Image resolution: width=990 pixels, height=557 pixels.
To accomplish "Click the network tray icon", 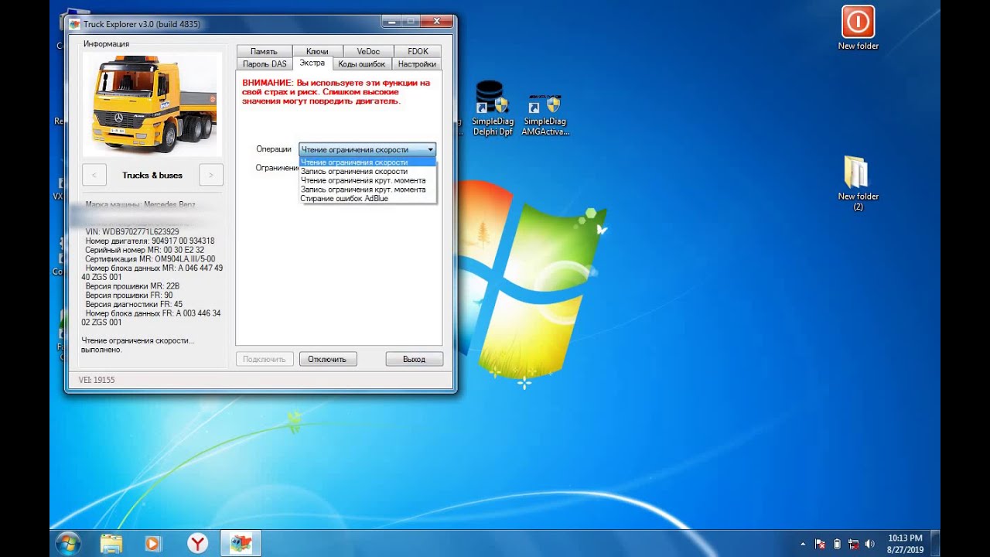I will (x=853, y=544).
